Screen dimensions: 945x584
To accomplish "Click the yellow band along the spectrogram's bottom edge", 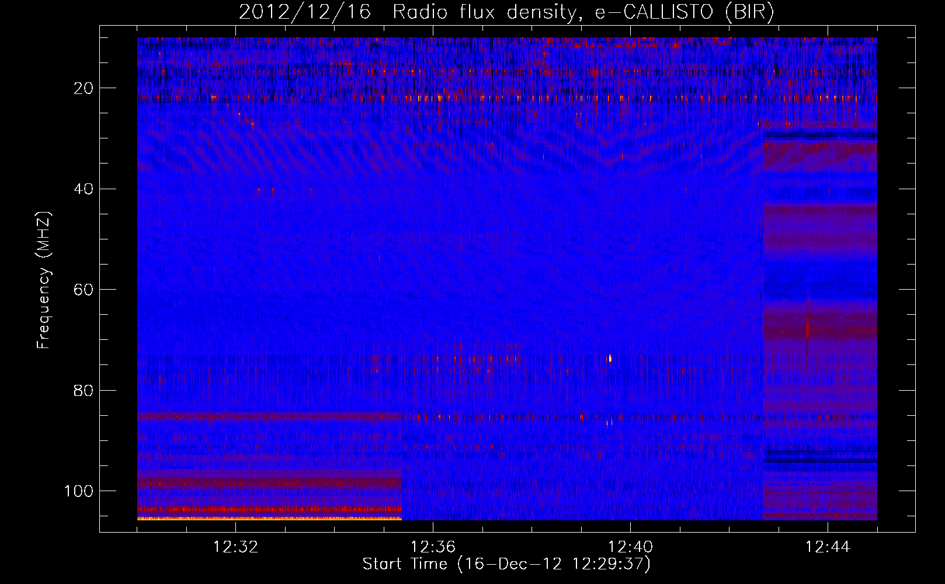I will [269, 519].
